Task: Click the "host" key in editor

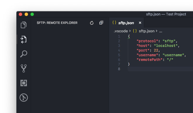Action: [x=143, y=46]
